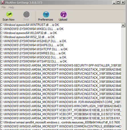This screenshot has width=127, height=130.
Task: Click the grey Stop icon
Action: point(27,14)
